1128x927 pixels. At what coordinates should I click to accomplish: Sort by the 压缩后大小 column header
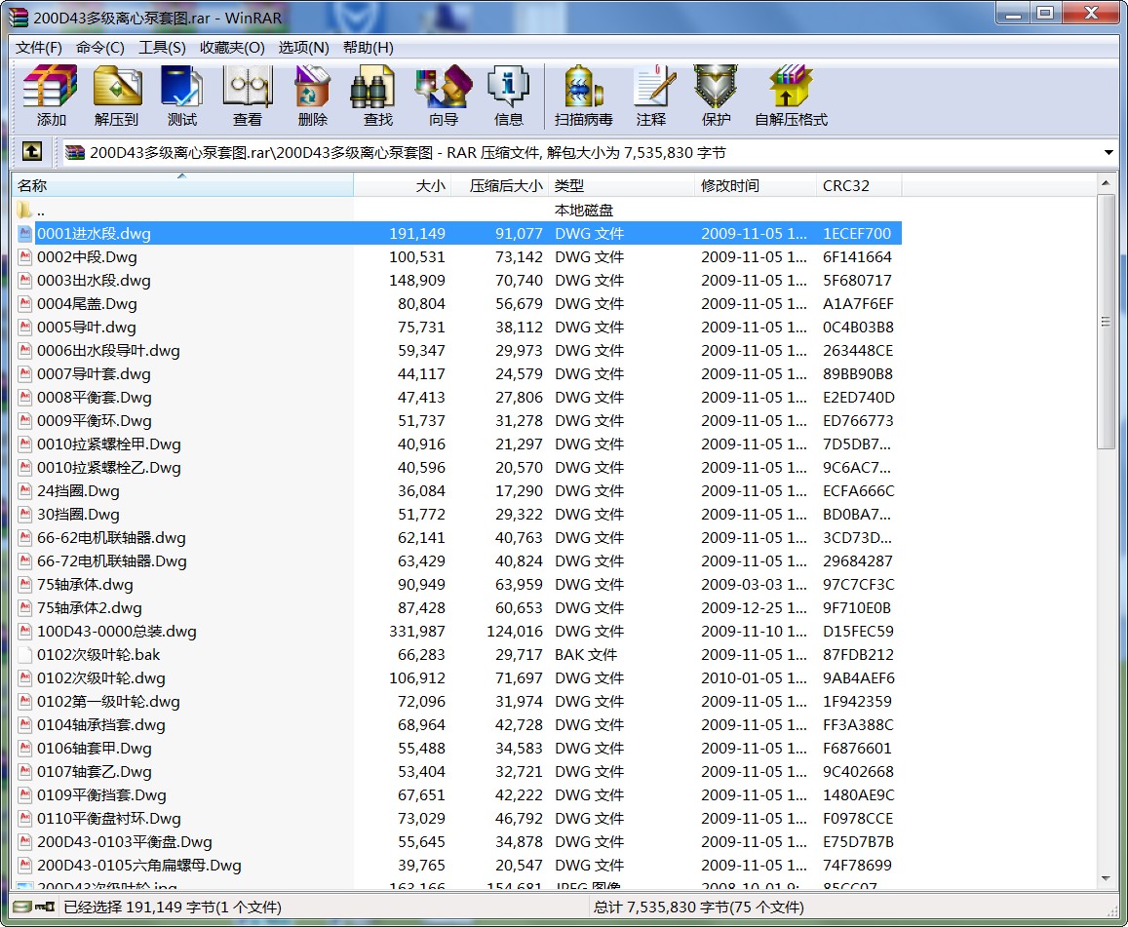pos(500,185)
